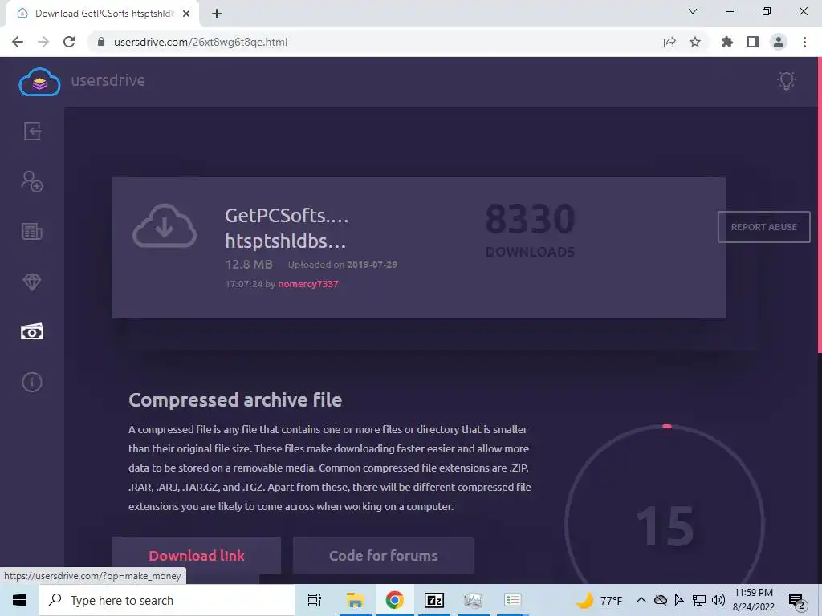Open 7-Zip from the taskbar
822x616 pixels.
[x=434, y=600]
